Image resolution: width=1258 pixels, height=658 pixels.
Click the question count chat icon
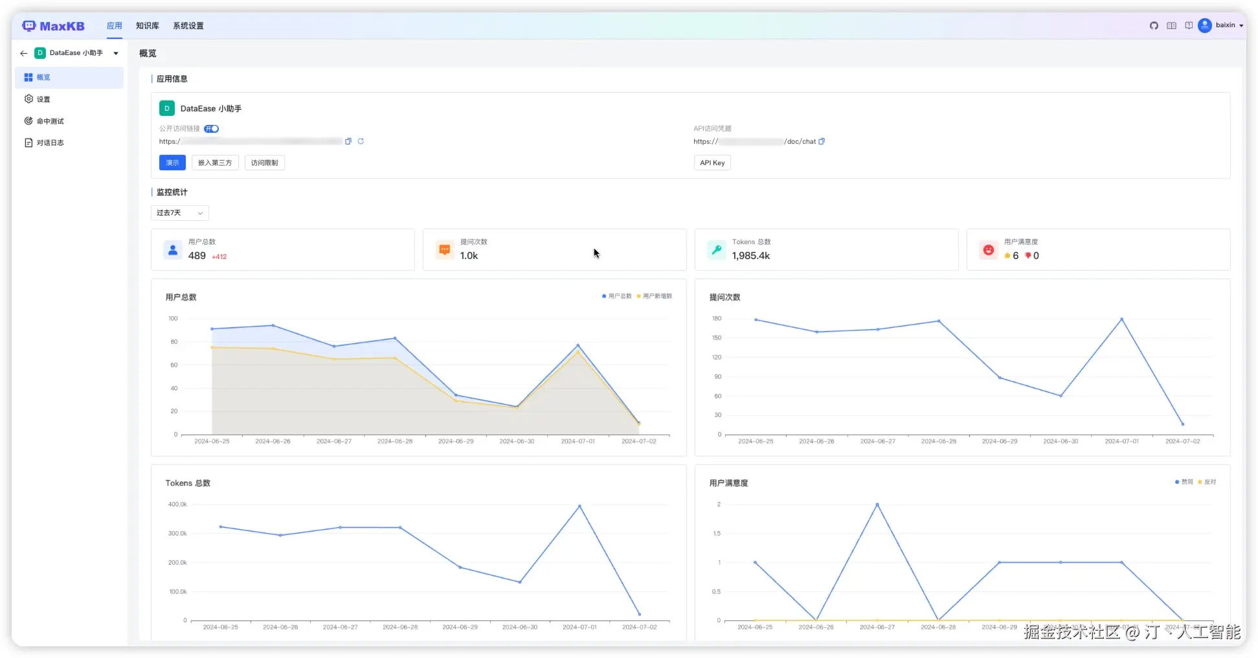pyautogui.click(x=445, y=249)
